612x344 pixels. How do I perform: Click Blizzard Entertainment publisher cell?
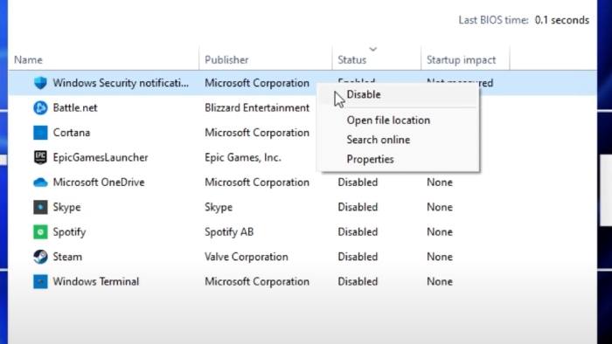257,108
